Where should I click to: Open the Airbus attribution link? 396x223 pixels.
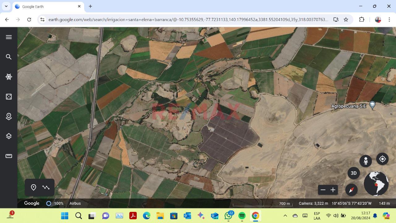point(75,203)
